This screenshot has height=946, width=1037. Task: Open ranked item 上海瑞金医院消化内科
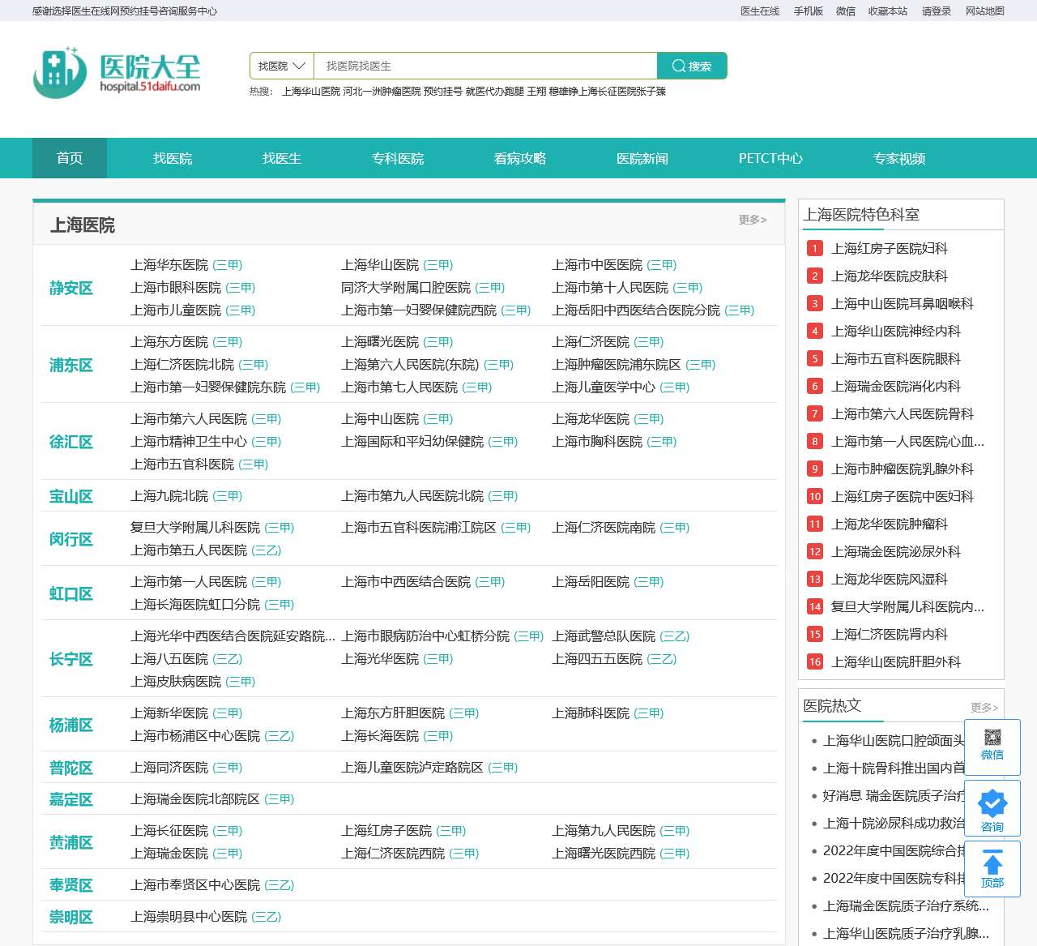pyautogui.click(x=896, y=387)
